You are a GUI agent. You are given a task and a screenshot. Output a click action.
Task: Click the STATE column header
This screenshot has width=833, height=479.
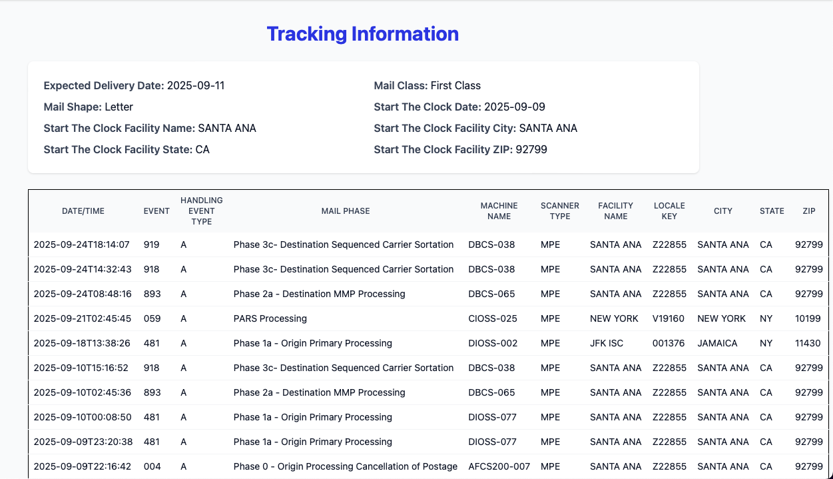coord(772,211)
